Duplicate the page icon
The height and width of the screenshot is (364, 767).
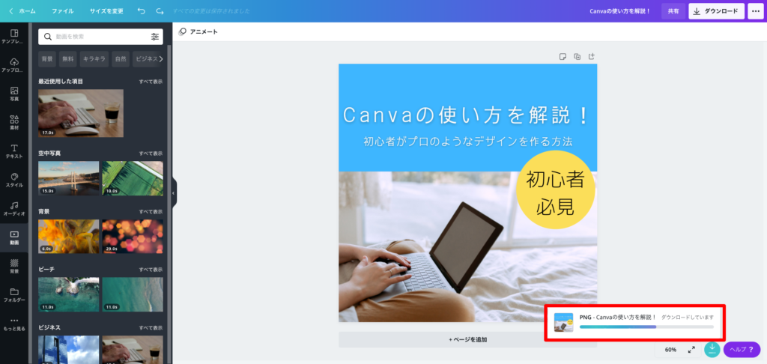coord(577,56)
